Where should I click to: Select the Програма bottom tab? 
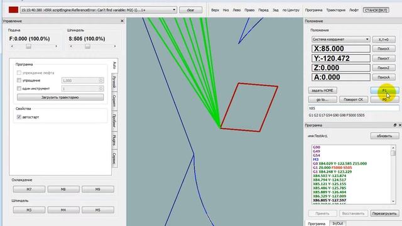click(317, 223)
